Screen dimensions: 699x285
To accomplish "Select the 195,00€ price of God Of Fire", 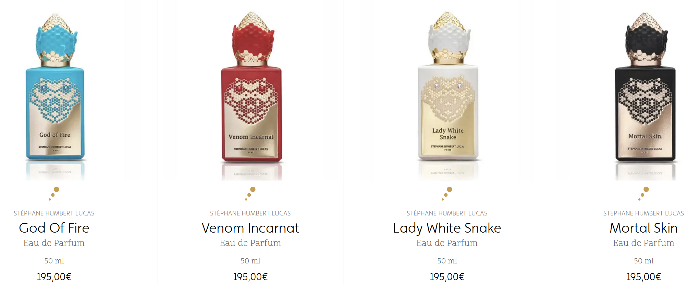I will (x=54, y=277).
